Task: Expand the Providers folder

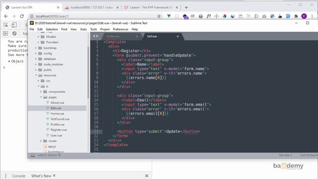Action: click(38, 42)
